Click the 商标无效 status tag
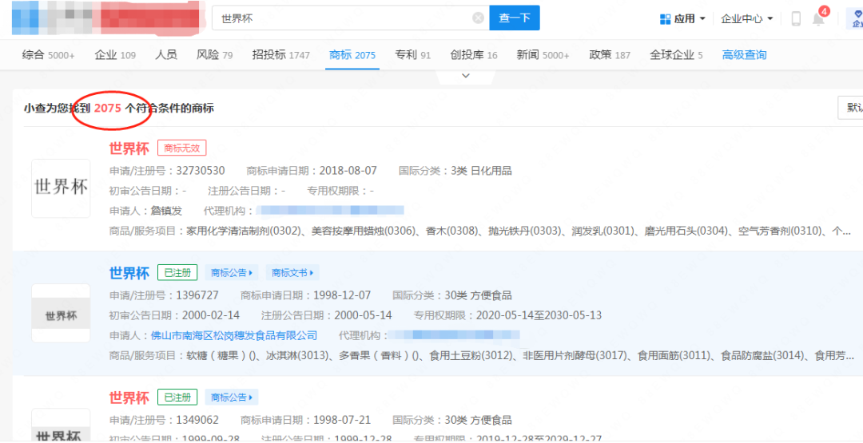The width and height of the screenshot is (863, 443). pyautogui.click(x=181, y=148)
